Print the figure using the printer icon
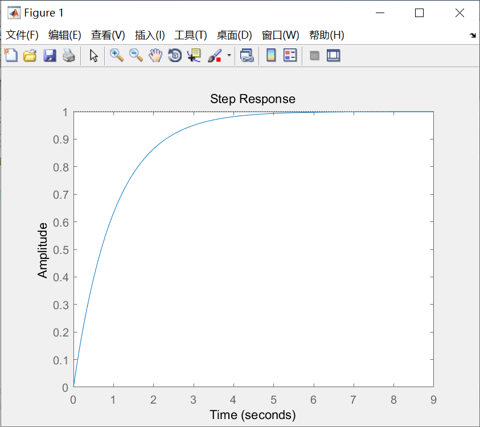 [x=68, y=55]
